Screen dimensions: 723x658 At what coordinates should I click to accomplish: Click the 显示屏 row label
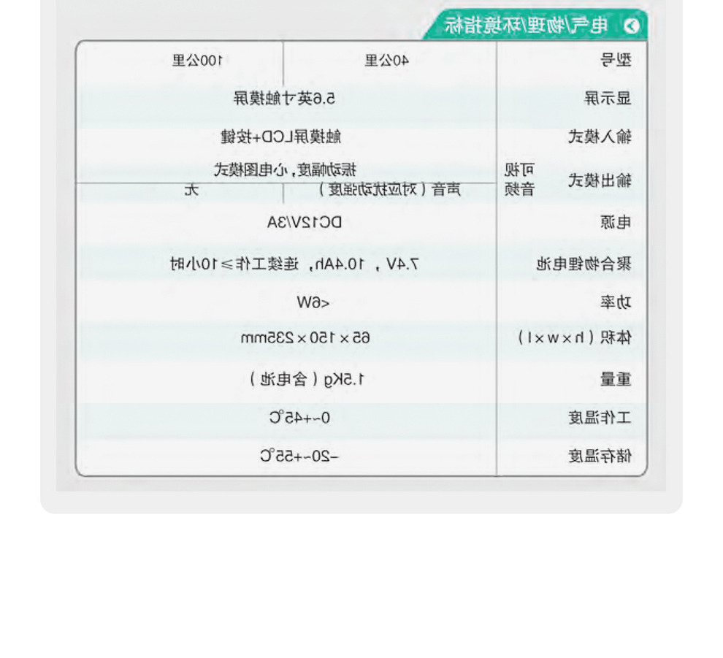click(608, 98)
